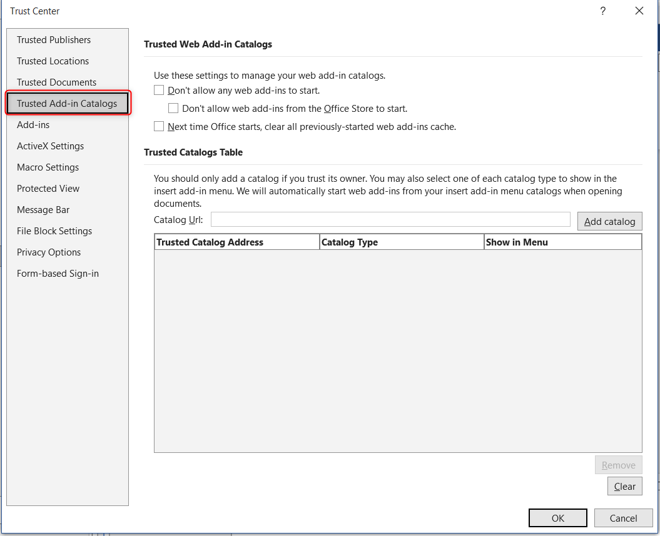Image resolution: width=660 pixels, height=536 pixels.
Task: Select Trusted Locations in the sidebar
Action: (53, 61)
